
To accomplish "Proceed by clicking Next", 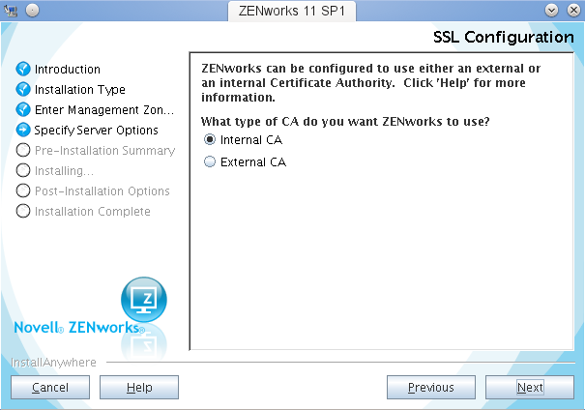I will [529, 388].
